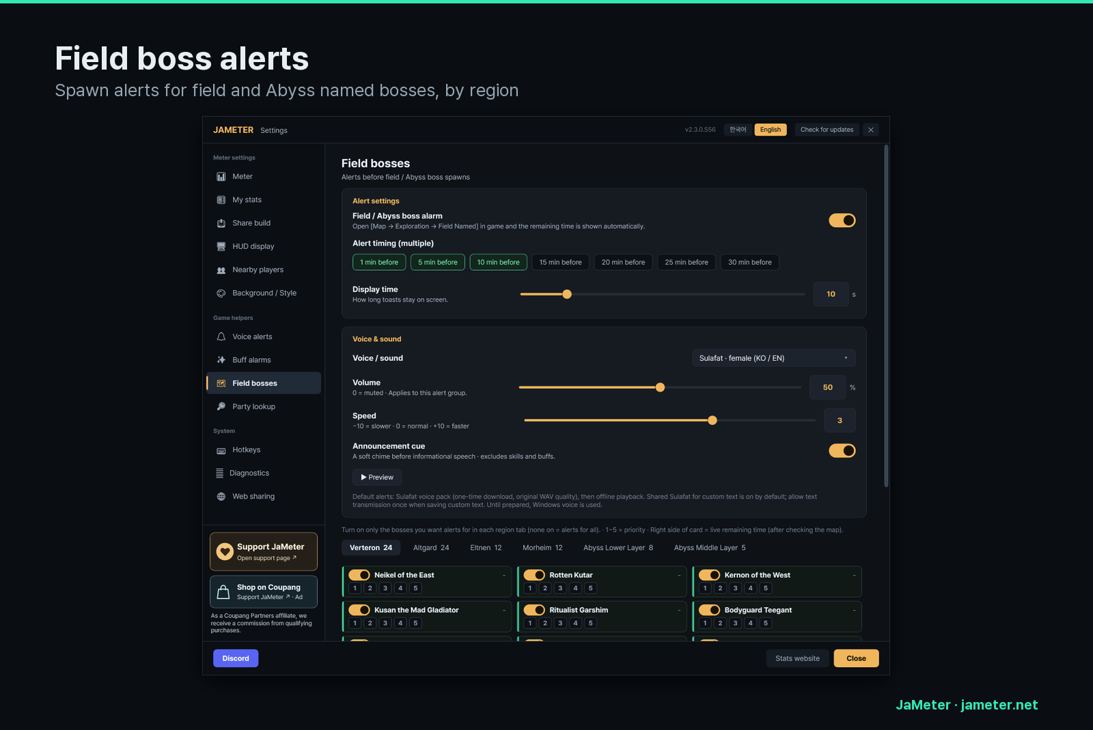Click the My stats sidebar icon

(221, 200)
